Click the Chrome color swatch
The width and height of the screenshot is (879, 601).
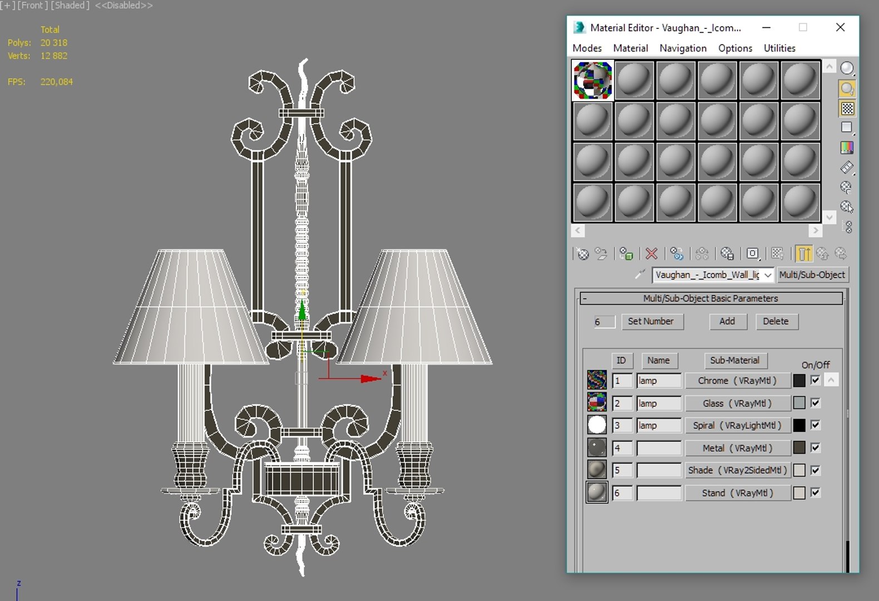tap(799, 381)
